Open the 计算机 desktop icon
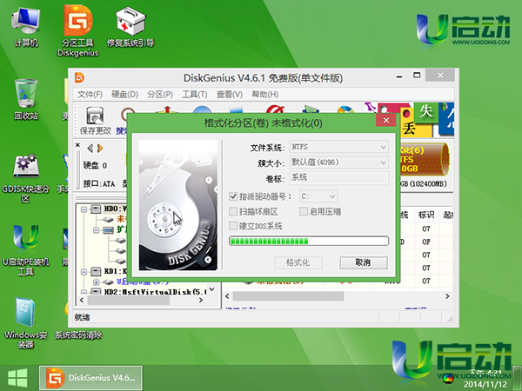522x391 pixels. click(25, 27)
